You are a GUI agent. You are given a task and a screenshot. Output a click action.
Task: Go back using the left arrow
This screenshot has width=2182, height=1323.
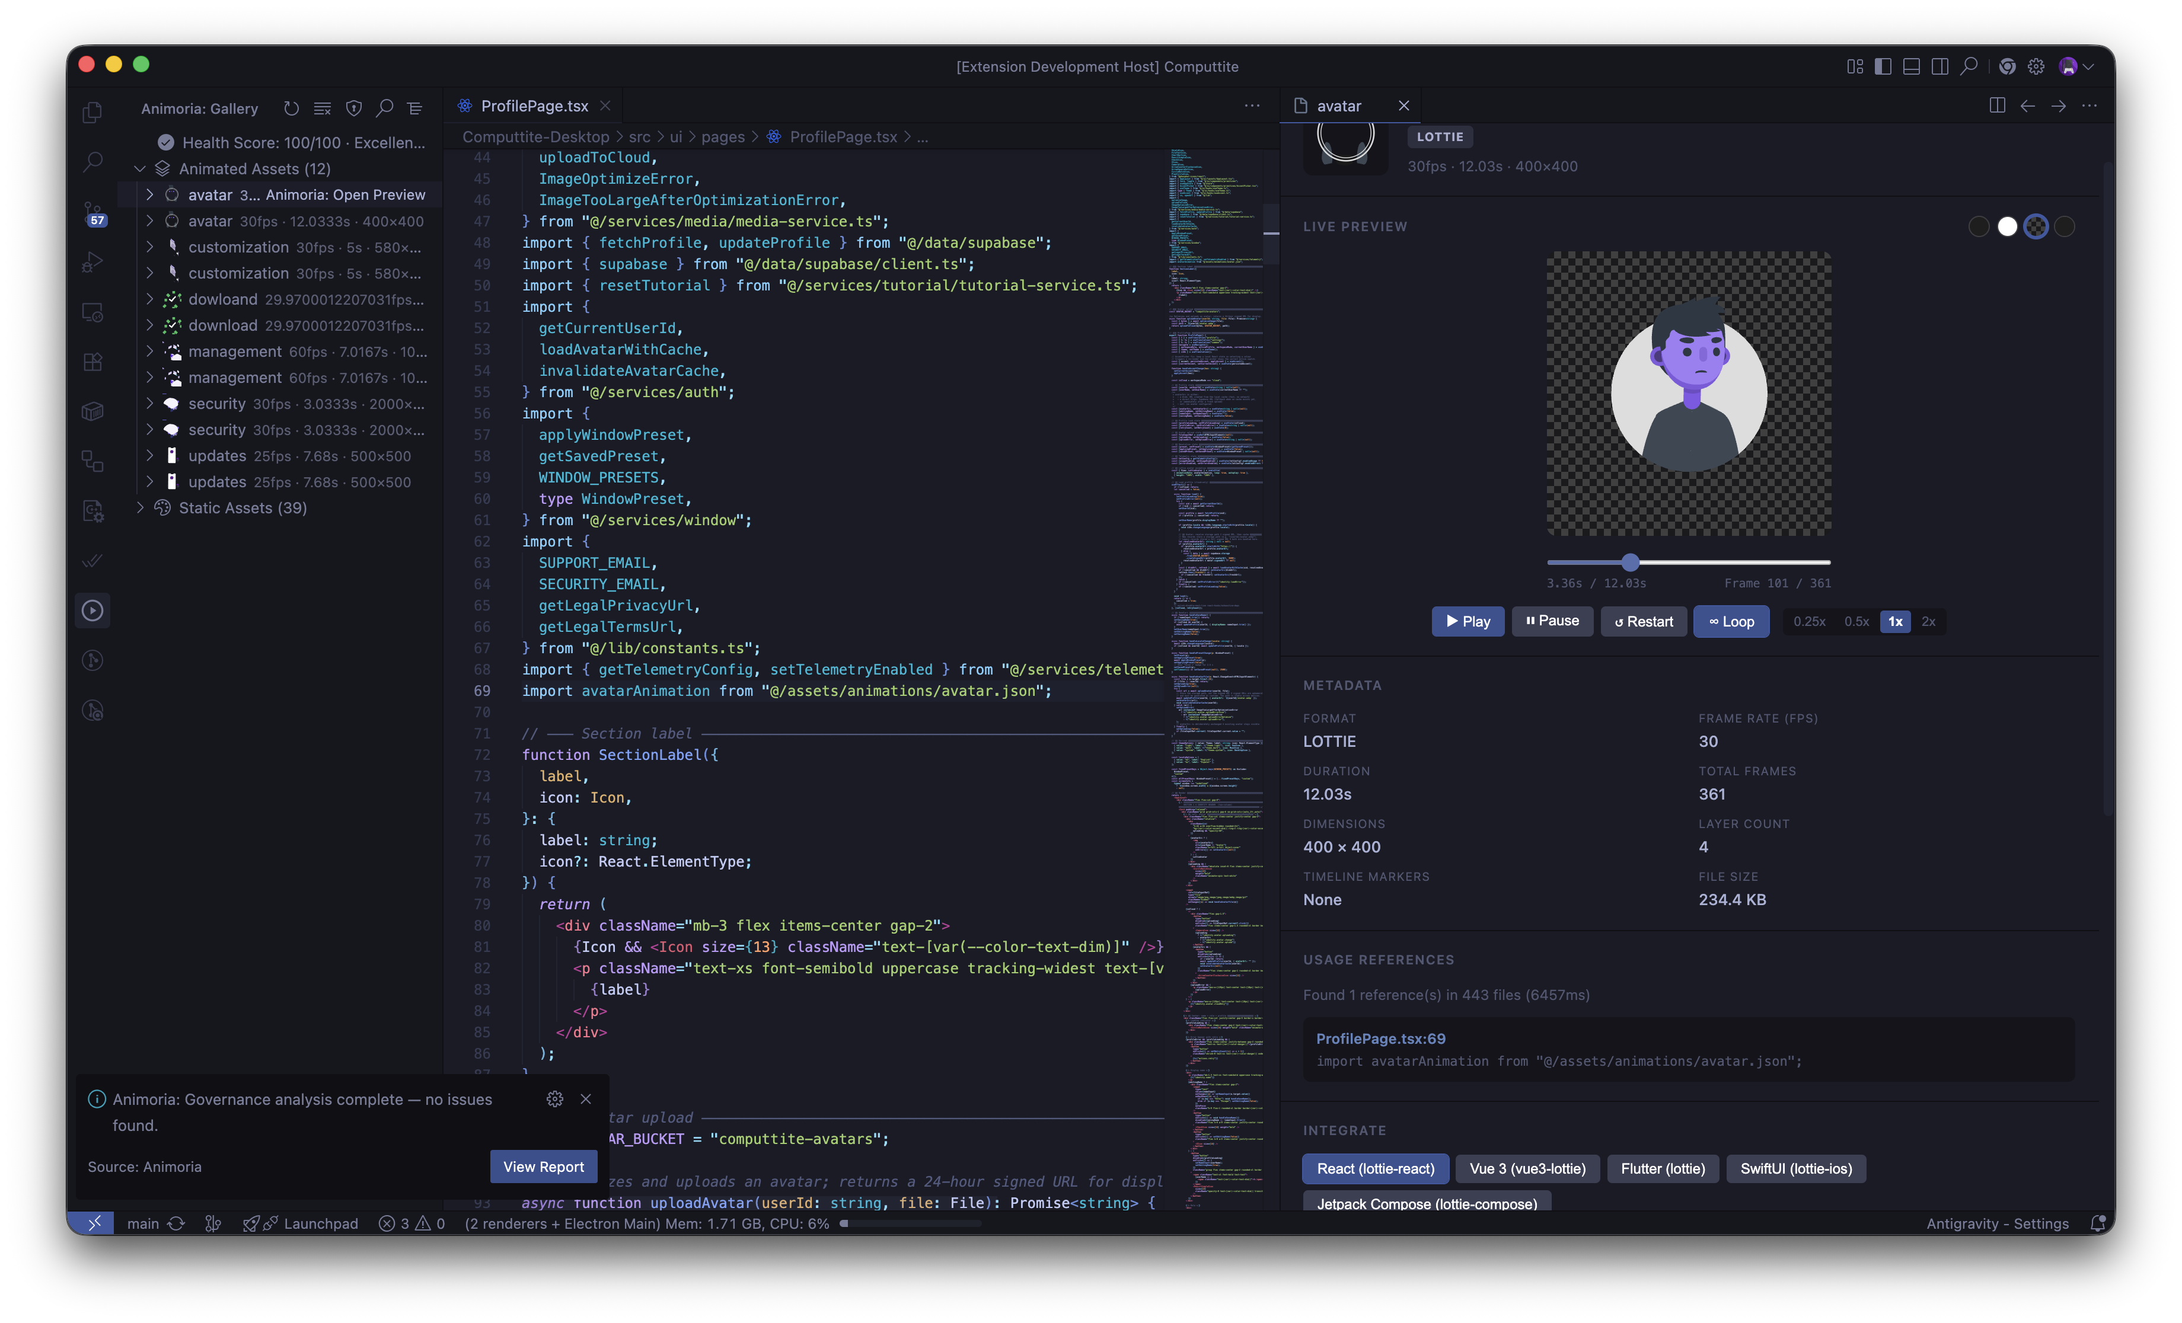pos(2027,106)
